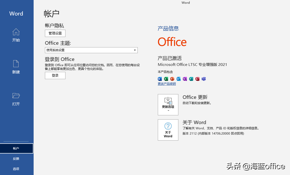
Task: Click the 产品信息 heading text
Action: click(x=168, y=28)
